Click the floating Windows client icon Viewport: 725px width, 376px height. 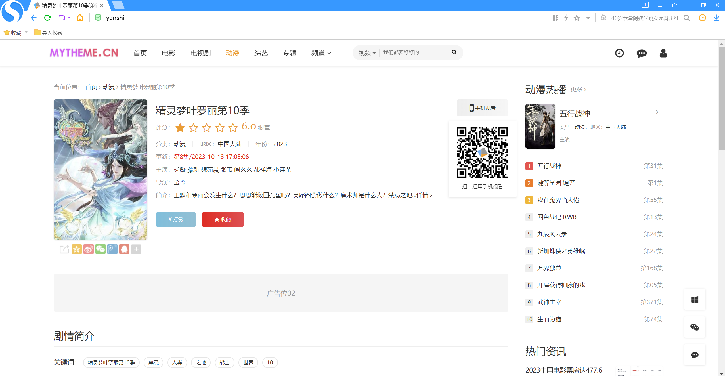pyautogui.click(x=695, y=300)
